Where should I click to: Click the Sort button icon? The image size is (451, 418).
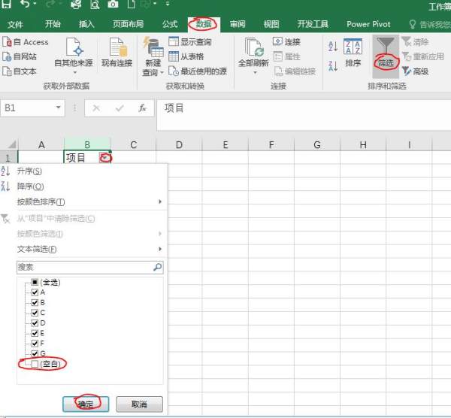pyautogui.click(x=353, y=49)
